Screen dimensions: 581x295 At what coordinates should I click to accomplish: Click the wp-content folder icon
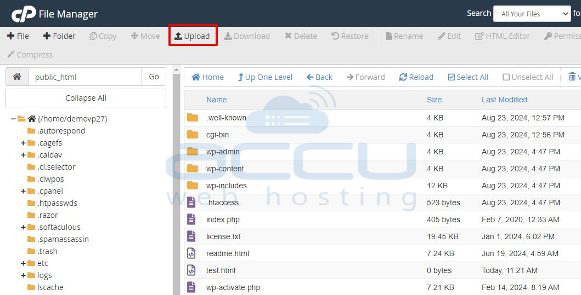[193, 169]
